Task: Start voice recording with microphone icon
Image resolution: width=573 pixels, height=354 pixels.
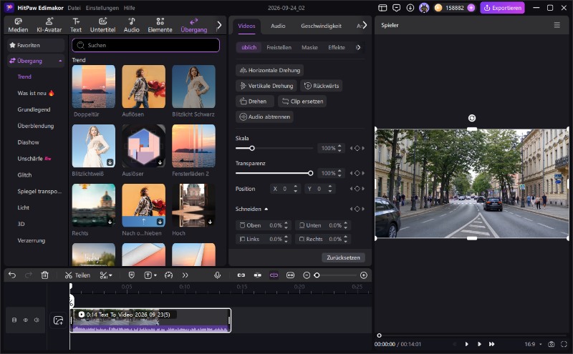Action: (218, 275)
